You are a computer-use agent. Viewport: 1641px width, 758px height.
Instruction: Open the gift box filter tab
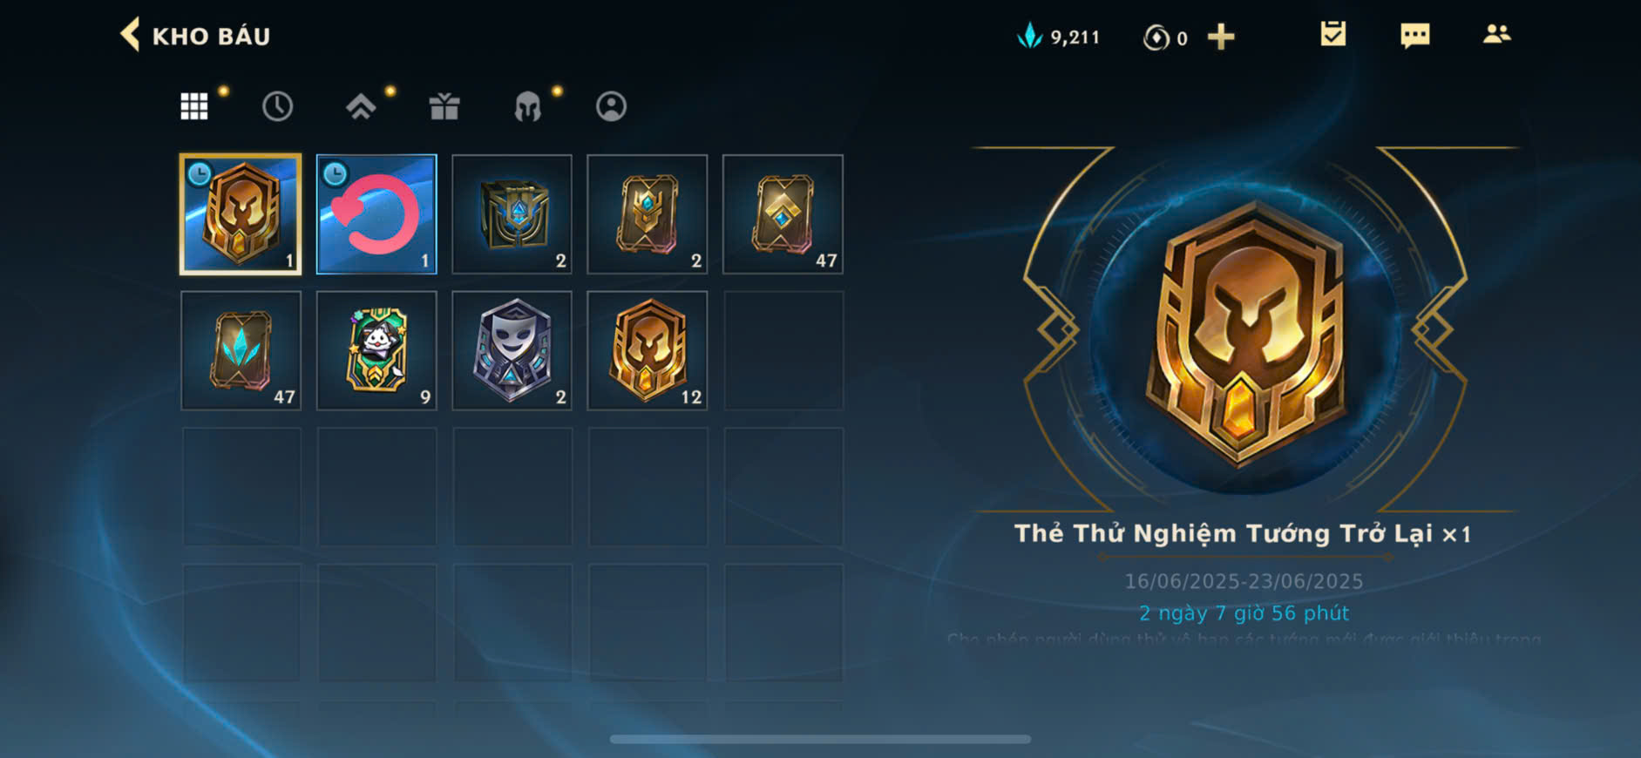(x=444, y=106)
